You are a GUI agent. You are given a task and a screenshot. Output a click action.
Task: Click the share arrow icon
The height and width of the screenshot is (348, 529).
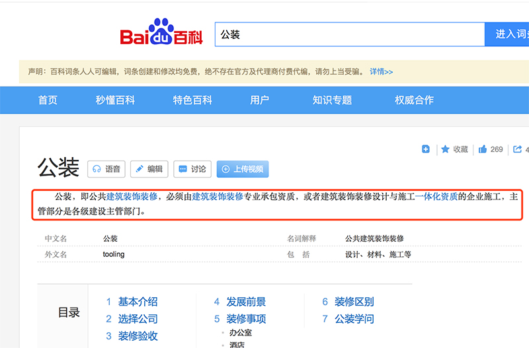coord(518,149)
